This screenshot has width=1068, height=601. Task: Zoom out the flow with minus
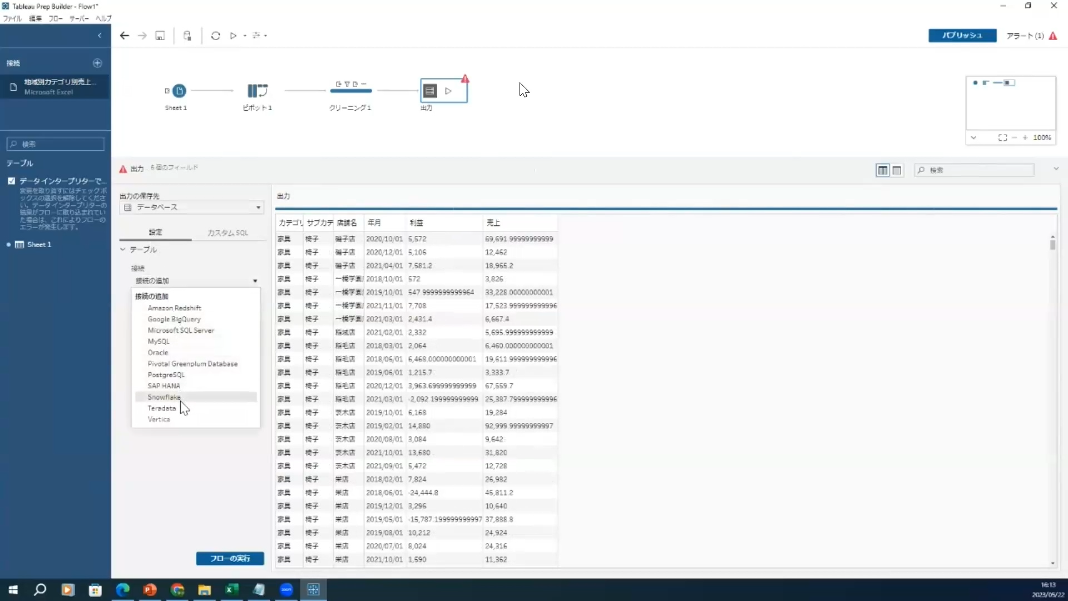[x=1015, y=137]
